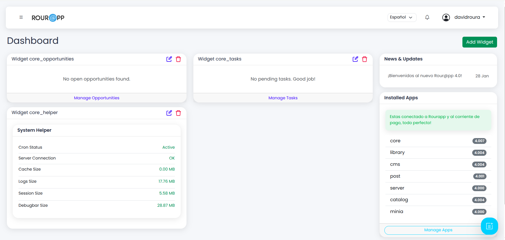The image size is (505, 240).
Task: Open the floating notes button
Action: click(489, 226)
